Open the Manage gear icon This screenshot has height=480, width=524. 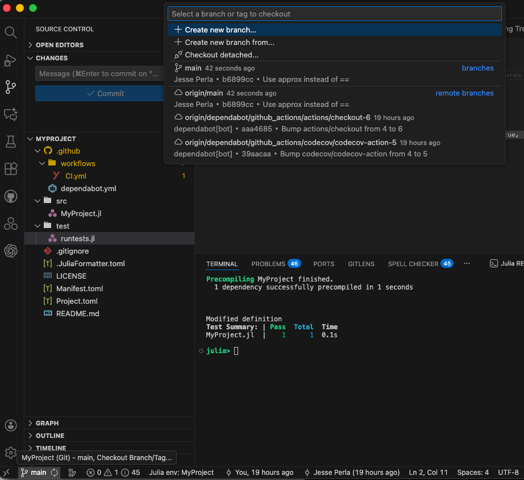(x=11, y=453)
